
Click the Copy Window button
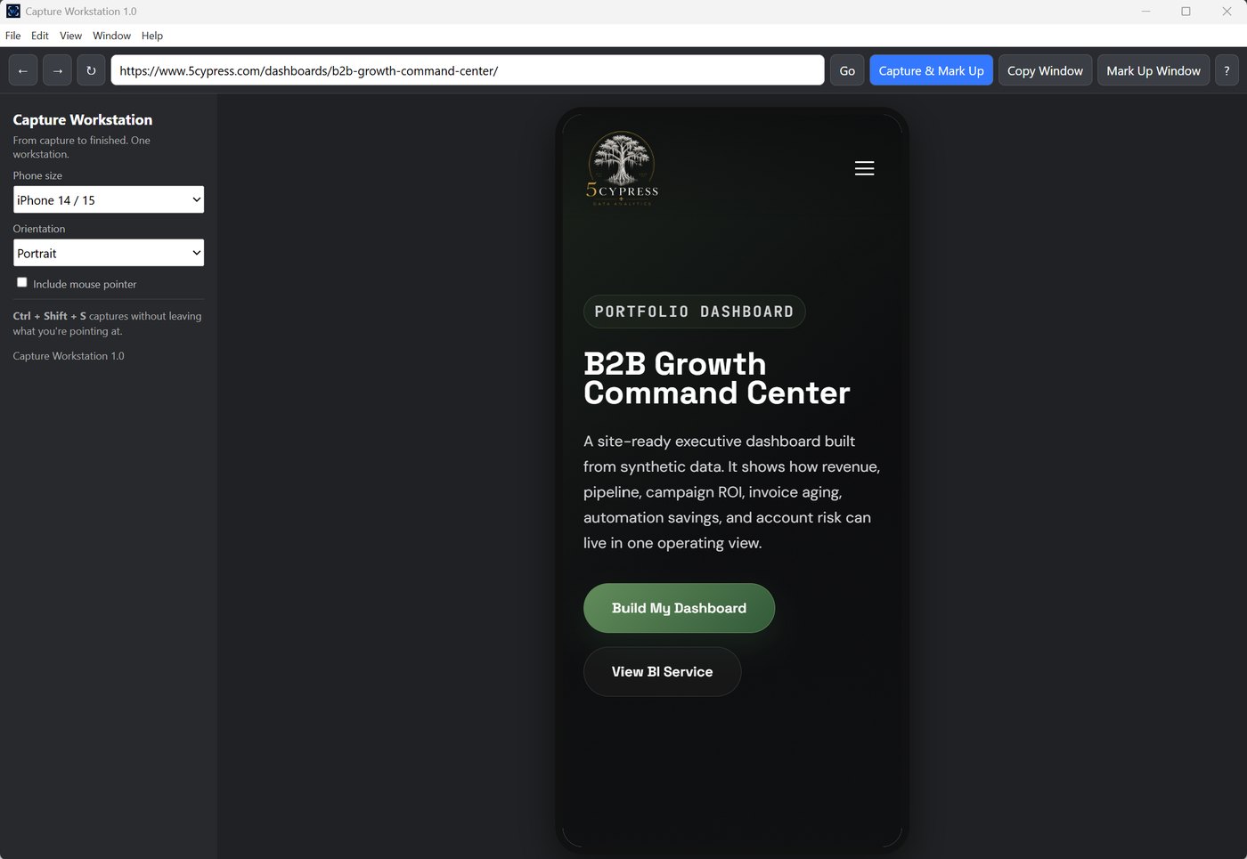click(x=1045, y=70)
